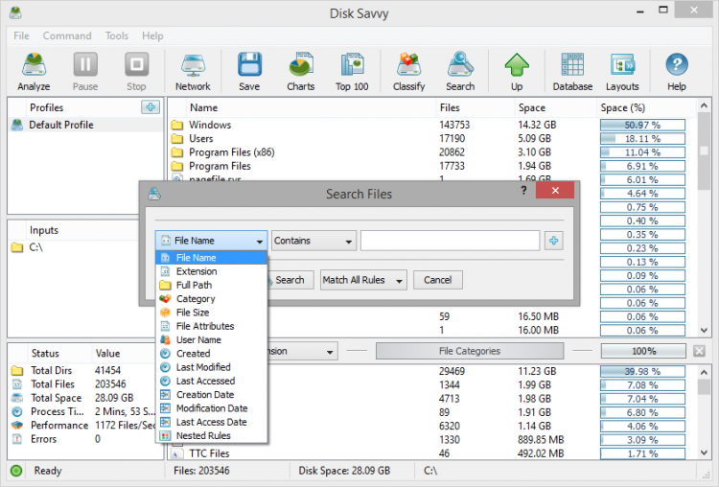
Task: Sort by the Space (%) column header
Action: pyautogui.click(x=646, y=107)
